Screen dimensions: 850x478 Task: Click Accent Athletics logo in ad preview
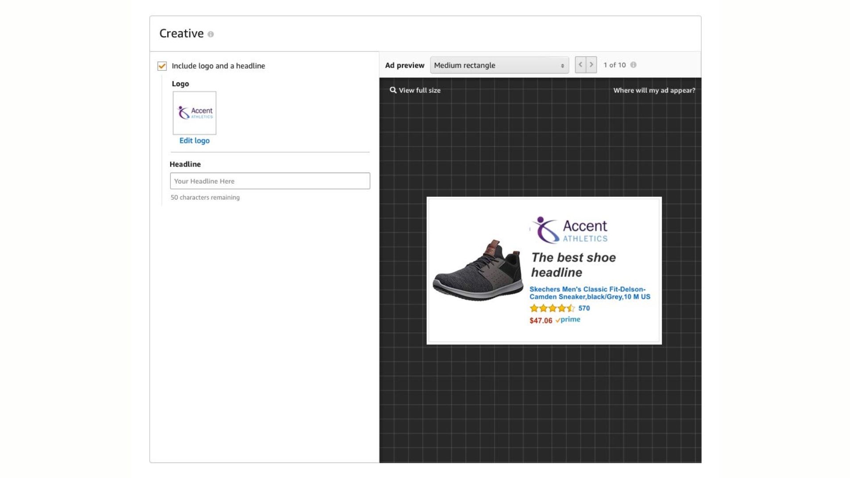(x=570, y=230)
